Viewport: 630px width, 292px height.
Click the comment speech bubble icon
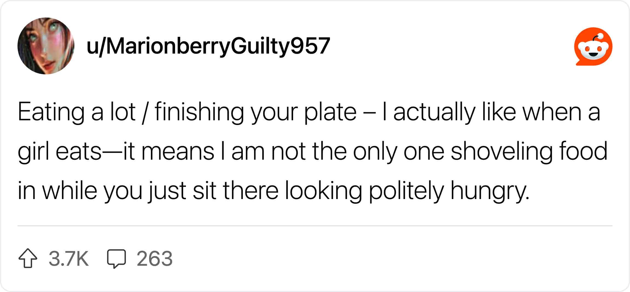coord(116,258)
